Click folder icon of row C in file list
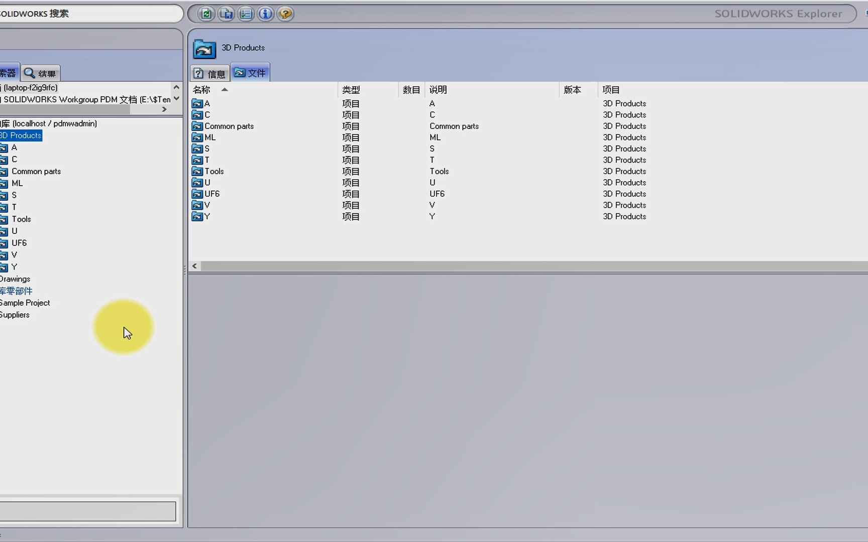868x542 pixels. click(x=197, y=115)
